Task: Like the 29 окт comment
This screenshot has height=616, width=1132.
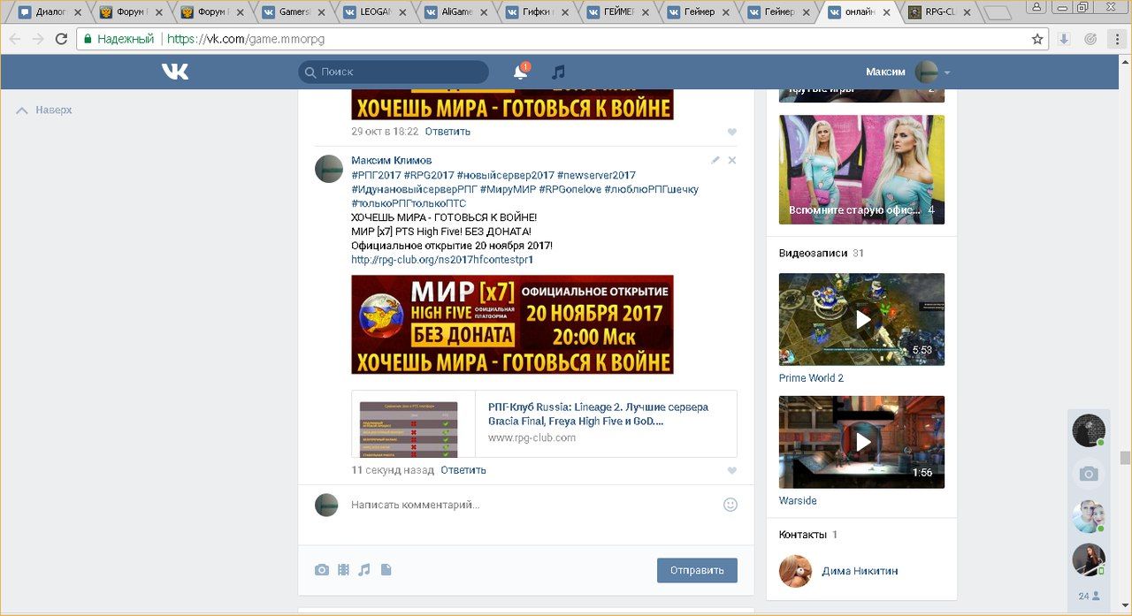Action: coord(731,133)
